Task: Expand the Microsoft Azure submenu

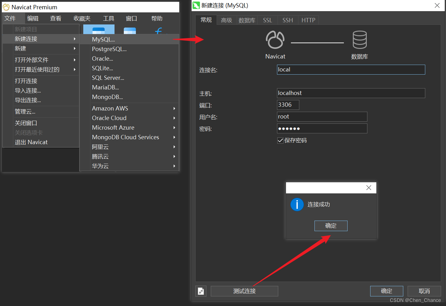Action: point(174,128)
